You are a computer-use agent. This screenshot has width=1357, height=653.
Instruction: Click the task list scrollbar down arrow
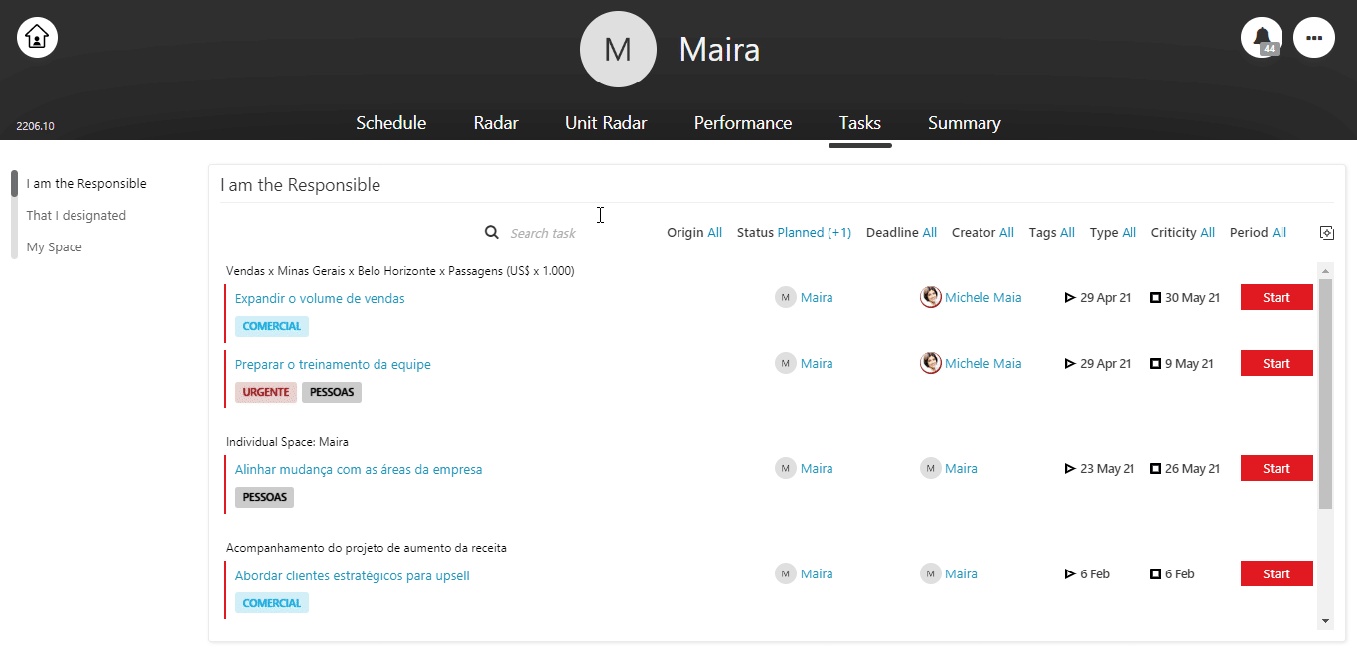1325,620
